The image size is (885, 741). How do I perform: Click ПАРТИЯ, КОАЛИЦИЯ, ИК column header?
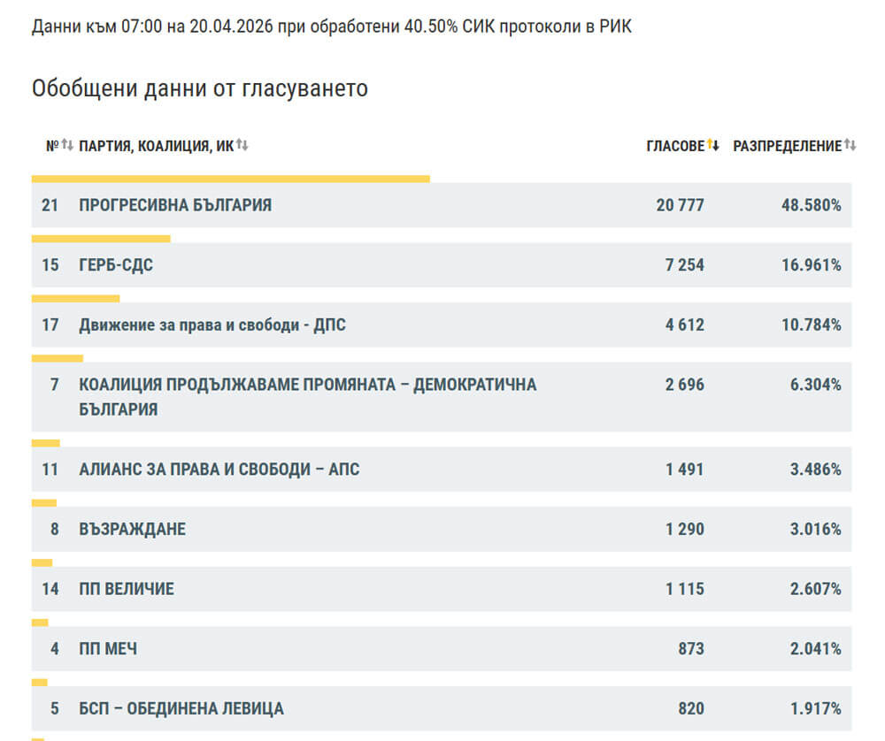(x=156, y=146)
